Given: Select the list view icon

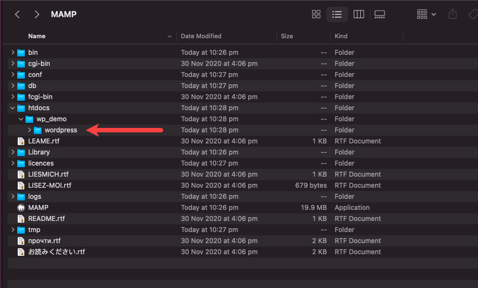Looking at the screenshot, I should point(337,14).
